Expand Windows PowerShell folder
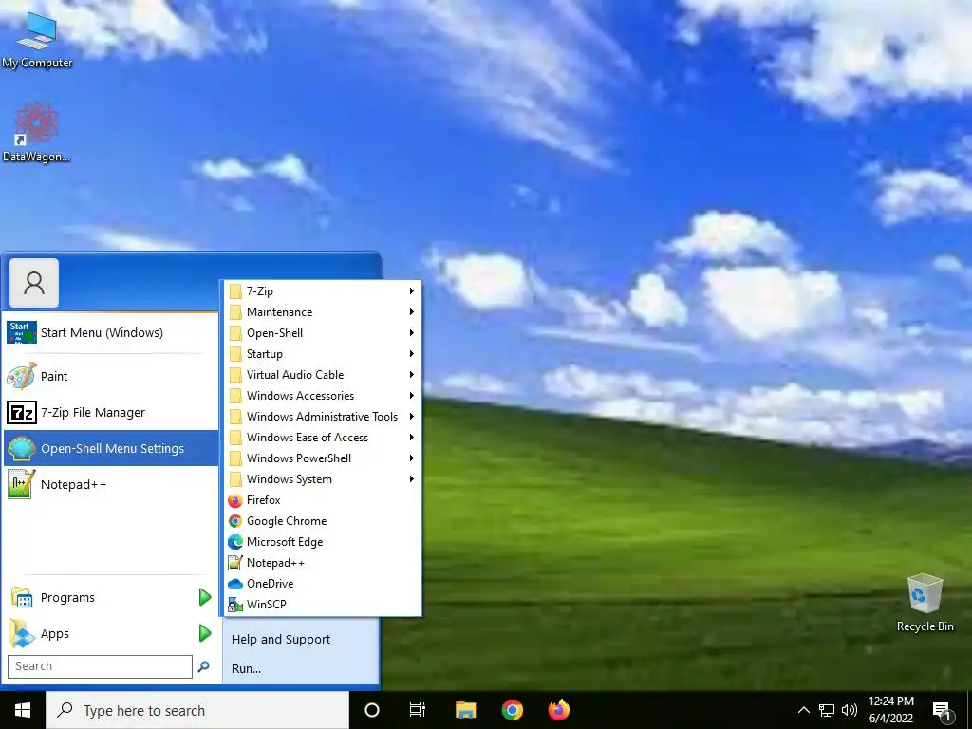Viewport: 972px width, 729px height. coord(322,458)
